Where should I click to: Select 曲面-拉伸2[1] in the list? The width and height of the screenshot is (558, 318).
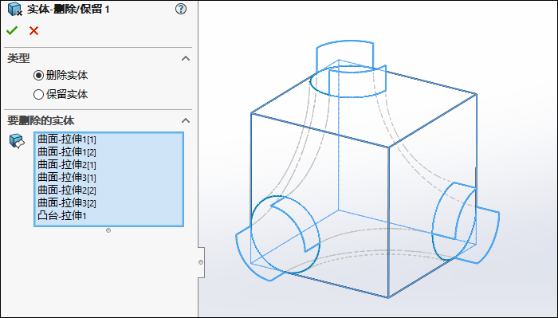(67, 165)
